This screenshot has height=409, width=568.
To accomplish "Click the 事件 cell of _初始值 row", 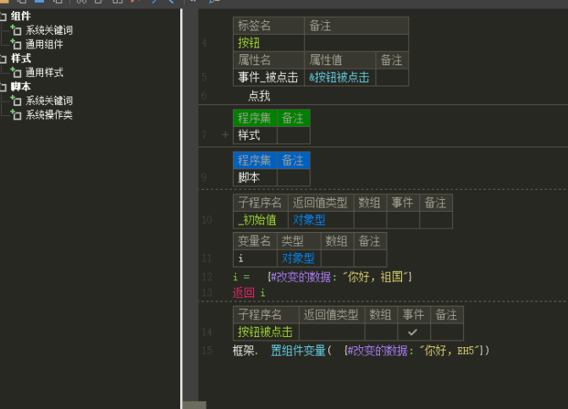I will tap(403, 220).
